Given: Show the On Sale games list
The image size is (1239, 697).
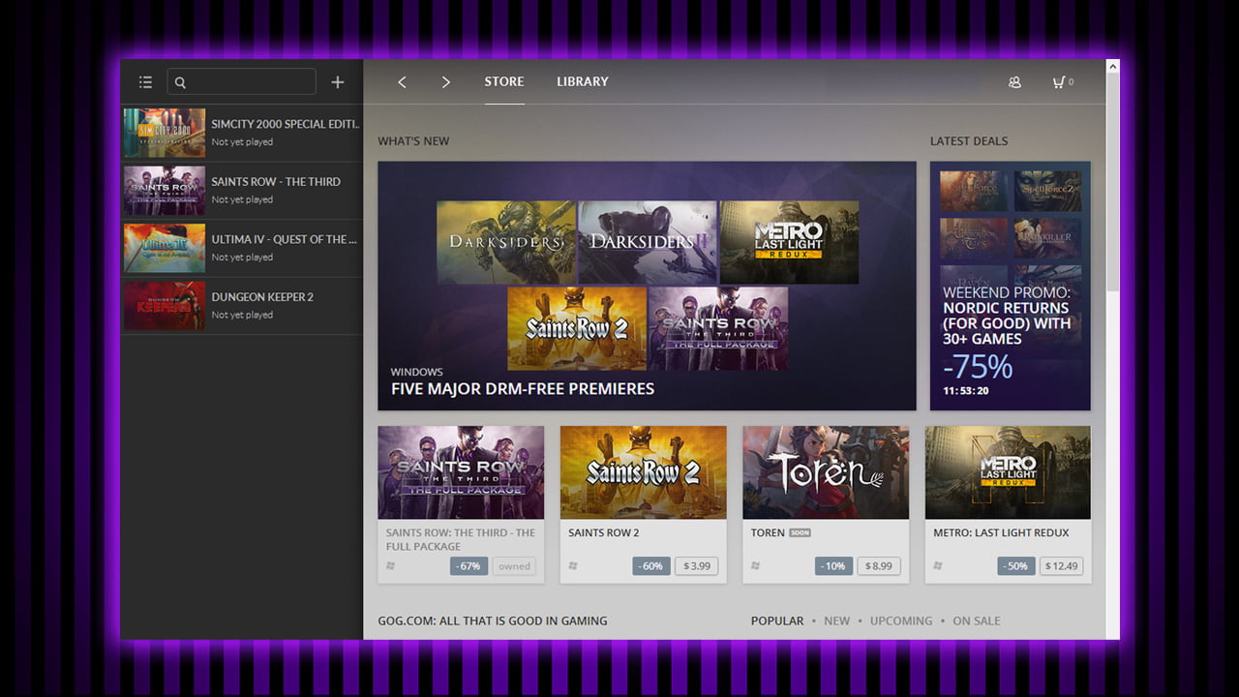Looking at the screenshot, I should pyautogui.click(x=976, y=621).
